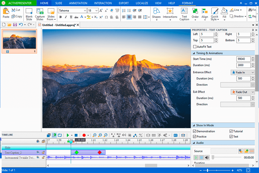The image size is (259, 173).
Task: Click the Closed Caption CC icon
Action: pos(175,135)
